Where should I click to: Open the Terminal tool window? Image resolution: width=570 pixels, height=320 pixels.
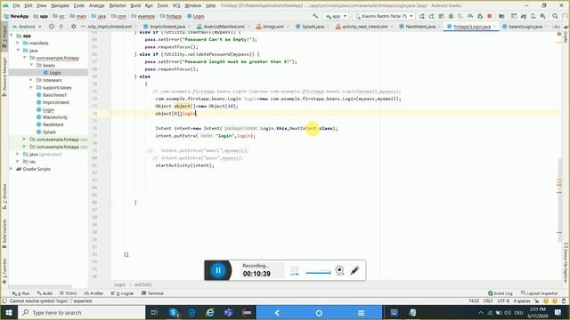click(152, 293)
